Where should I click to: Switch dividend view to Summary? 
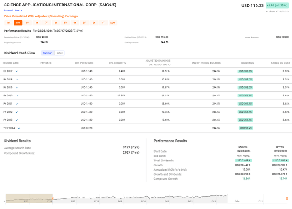(x=48, y=53)
